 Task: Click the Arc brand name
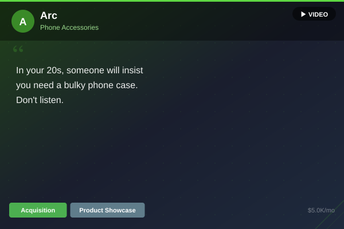pyautogui.click(x=49, y=15)
